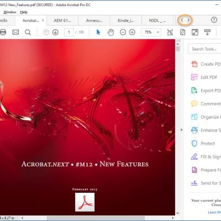Open the Help question mark icon
Screen dimensions: 221x221
[x=214, y=20]
